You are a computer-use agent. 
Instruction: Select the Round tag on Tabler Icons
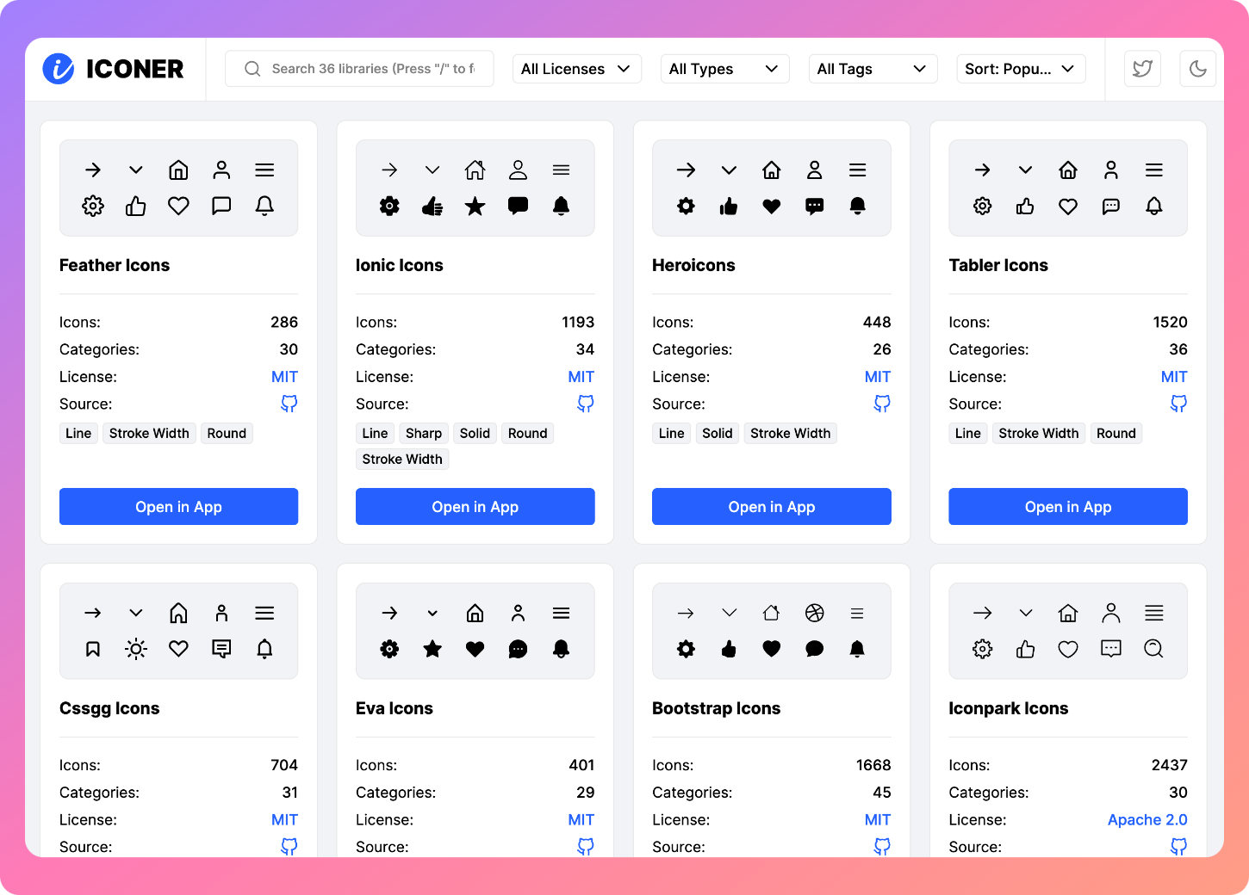tap(1116, 433)
